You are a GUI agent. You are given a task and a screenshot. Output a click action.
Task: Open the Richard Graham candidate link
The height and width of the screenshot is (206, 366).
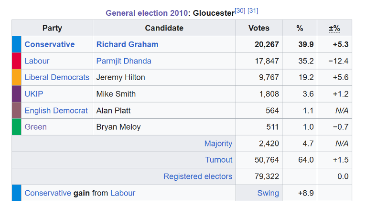point(127,44)
